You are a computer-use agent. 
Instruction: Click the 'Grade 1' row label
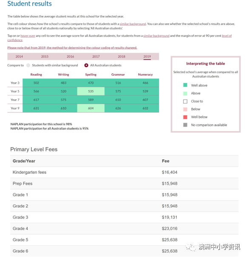20,195
